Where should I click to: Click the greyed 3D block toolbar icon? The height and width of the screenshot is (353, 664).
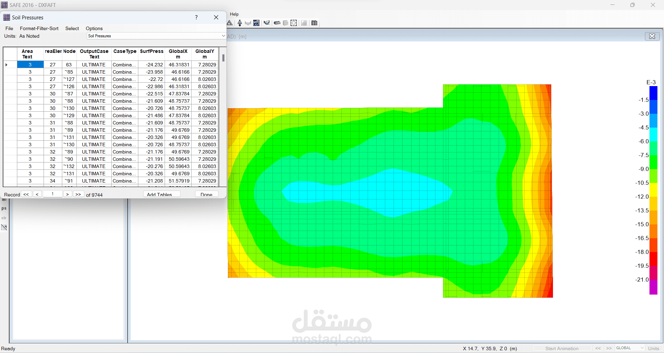pyautogui.click(x=285, y=23)
